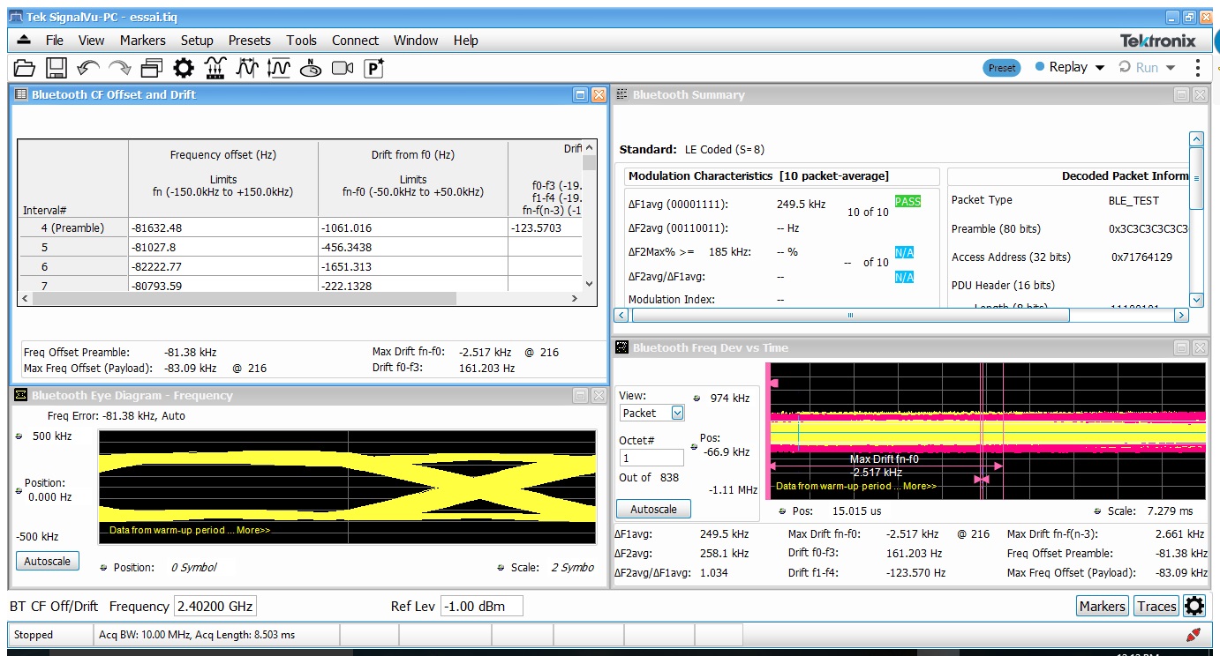The height and width of the screenshot is (656, 1220).
Task: Select the amplitude vs time measurement icon
Action: [x=279, y=68]
